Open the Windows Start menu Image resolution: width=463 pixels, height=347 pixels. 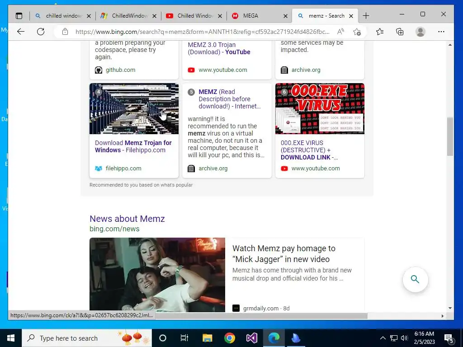11,338
